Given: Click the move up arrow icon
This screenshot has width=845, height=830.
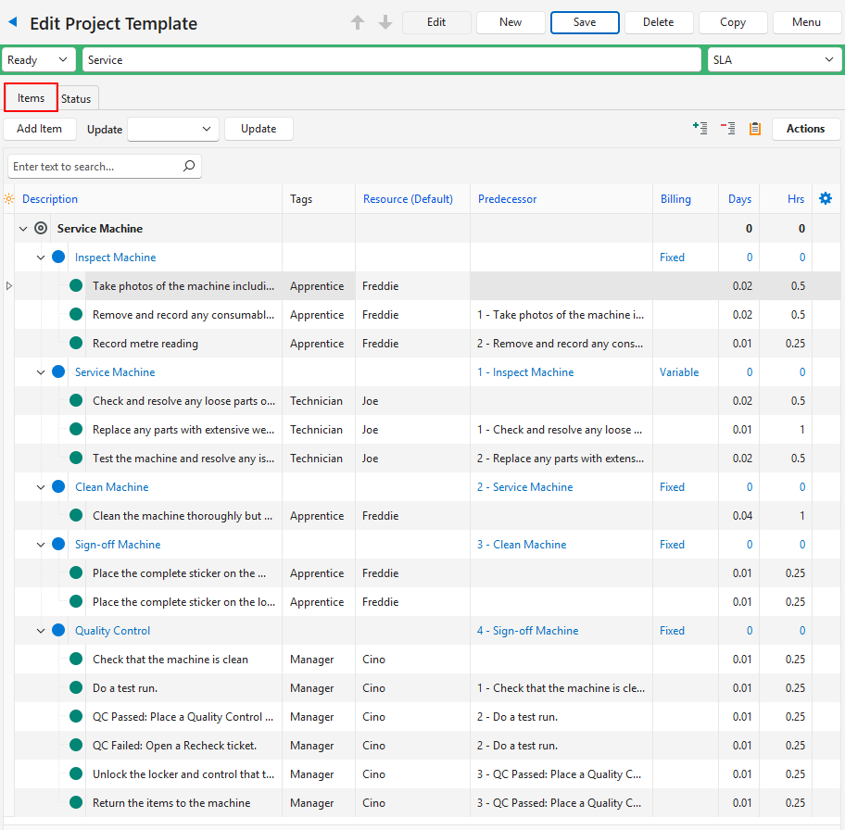Looking at the screenshot, I should pyautogui.click(x=358, y=22).
